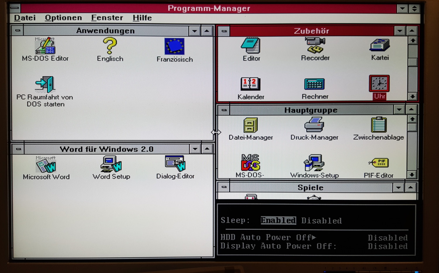439x273 pixels.
Task: Select the Word Setup icon
Action: (111, 164)
